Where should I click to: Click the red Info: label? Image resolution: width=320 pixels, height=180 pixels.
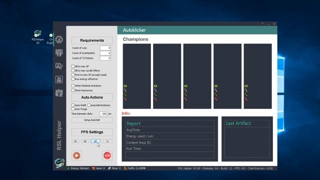click(126, 113)
